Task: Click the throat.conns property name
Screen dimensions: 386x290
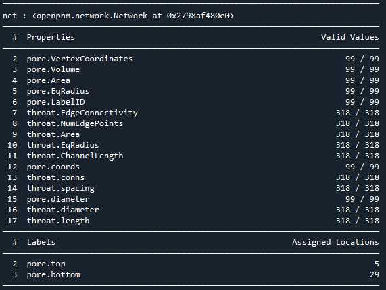Action: pyautogui.click(x=55, y=177)
